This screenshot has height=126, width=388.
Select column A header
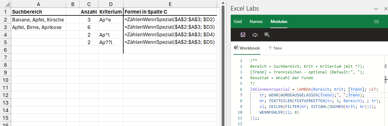click(38, 4)
